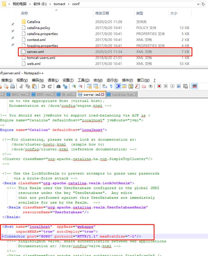This screenshot has height=256, width=208.
Task: Open the 运行(R) menu
Action: tap(112, 80)
